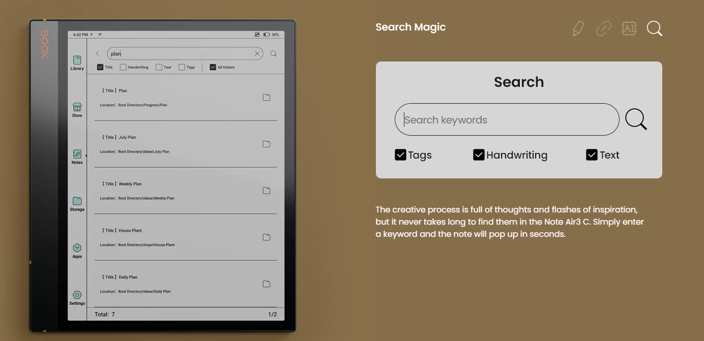Toggle the Handwriting checkbox in Search panel

[x=479, y=155]
